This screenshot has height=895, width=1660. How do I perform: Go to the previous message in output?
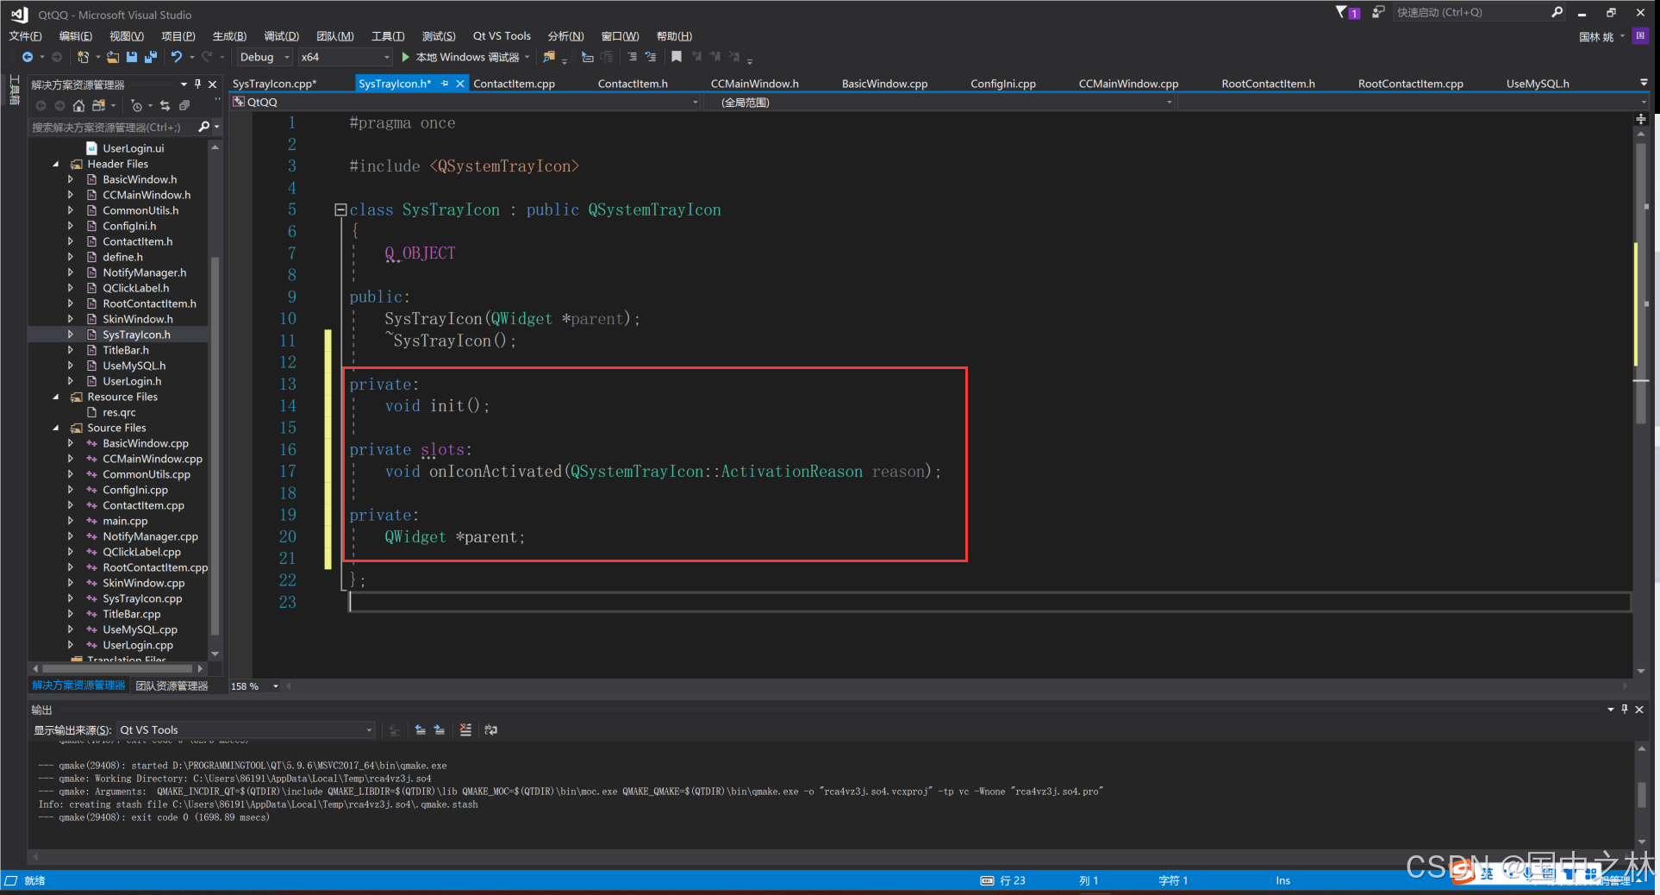(x=420, y=730)
